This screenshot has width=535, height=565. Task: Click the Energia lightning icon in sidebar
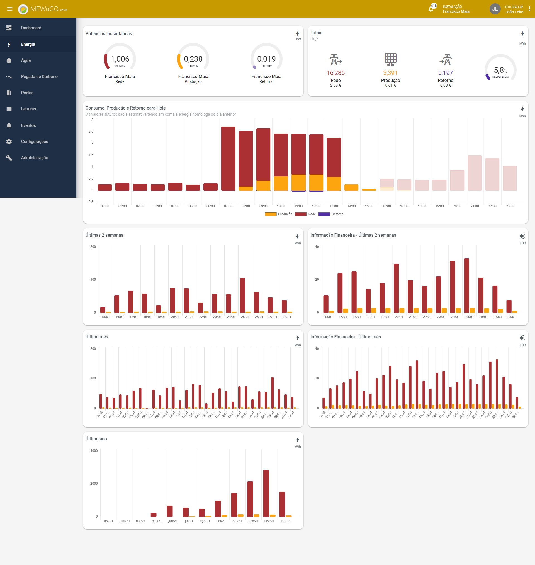tap(9, 44)
